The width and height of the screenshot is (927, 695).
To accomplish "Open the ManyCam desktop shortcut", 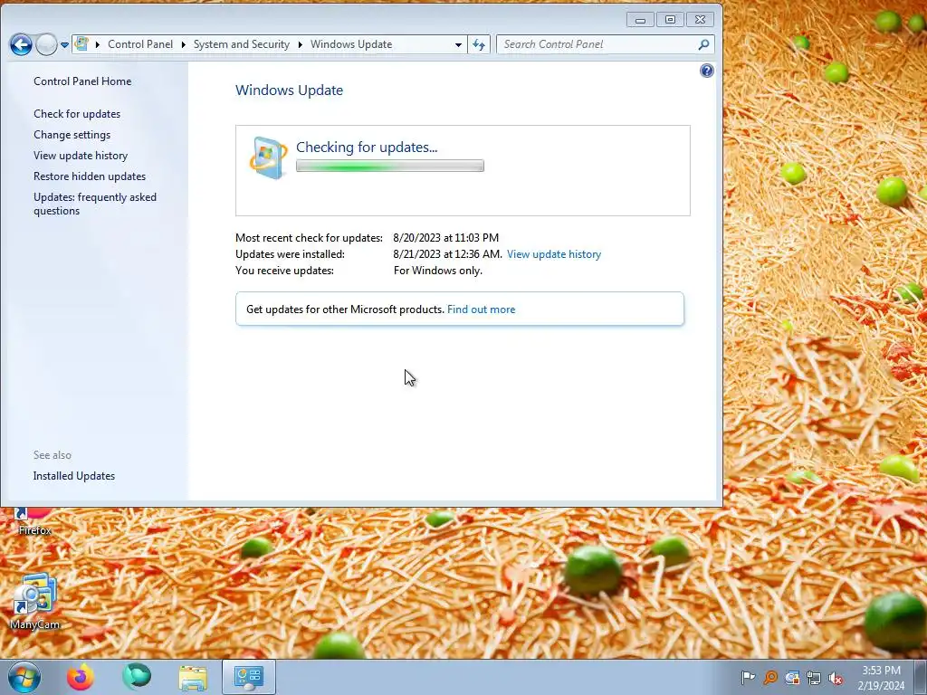I will point(35,601).
